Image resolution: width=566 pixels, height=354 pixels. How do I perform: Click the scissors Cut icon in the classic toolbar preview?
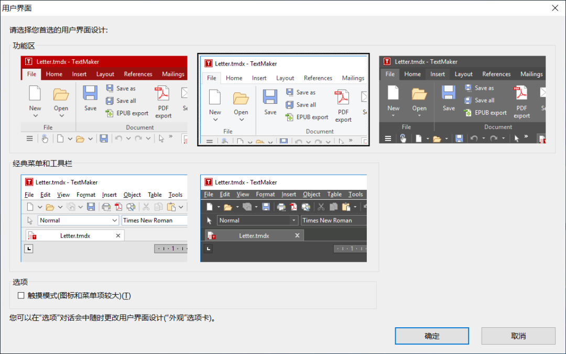pyautogui.click(x=146, y=207)
